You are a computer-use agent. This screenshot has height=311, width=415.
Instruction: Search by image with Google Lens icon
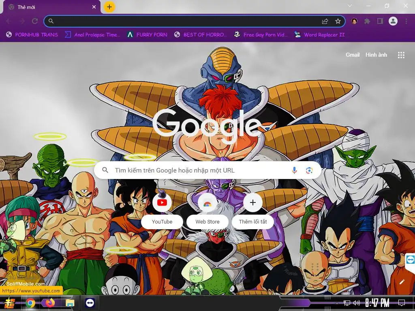click(309, 170)
